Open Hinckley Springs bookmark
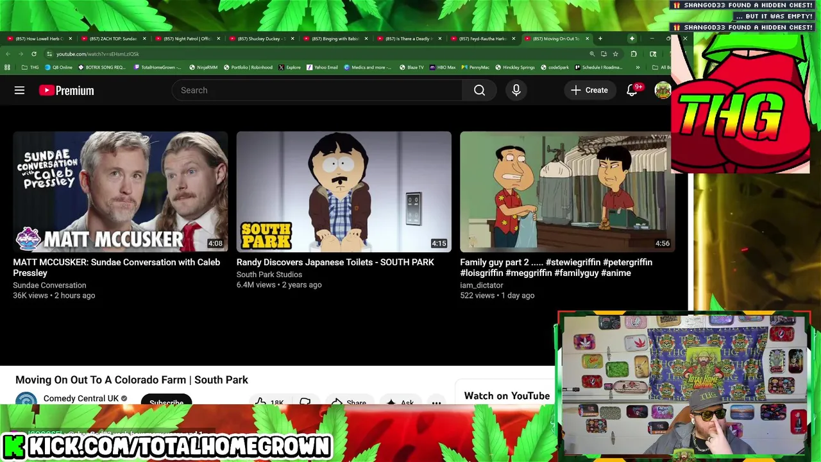 [516, 67]
